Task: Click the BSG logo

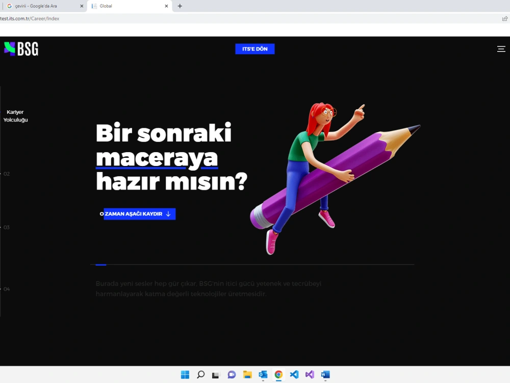Action: [21, 49]
